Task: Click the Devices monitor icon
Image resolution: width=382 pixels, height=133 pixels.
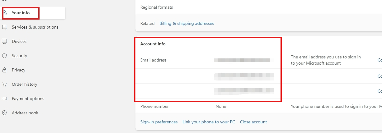Action: 4,41
